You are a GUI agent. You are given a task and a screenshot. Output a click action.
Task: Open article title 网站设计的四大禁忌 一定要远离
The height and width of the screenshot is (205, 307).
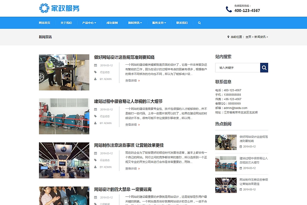coord(123,190)
